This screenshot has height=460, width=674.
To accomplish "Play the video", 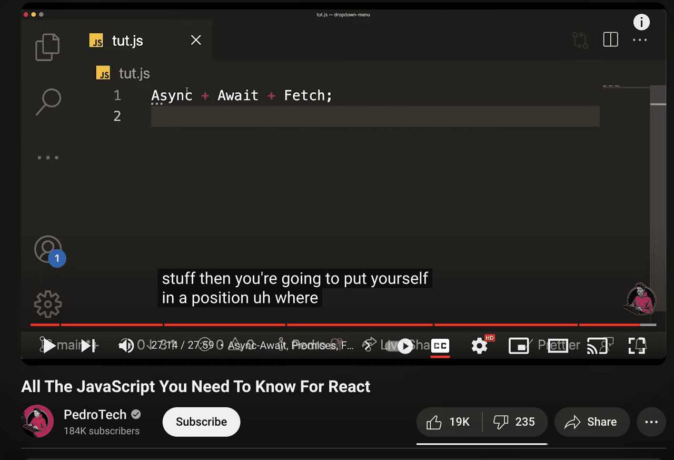I will point(48,346).
